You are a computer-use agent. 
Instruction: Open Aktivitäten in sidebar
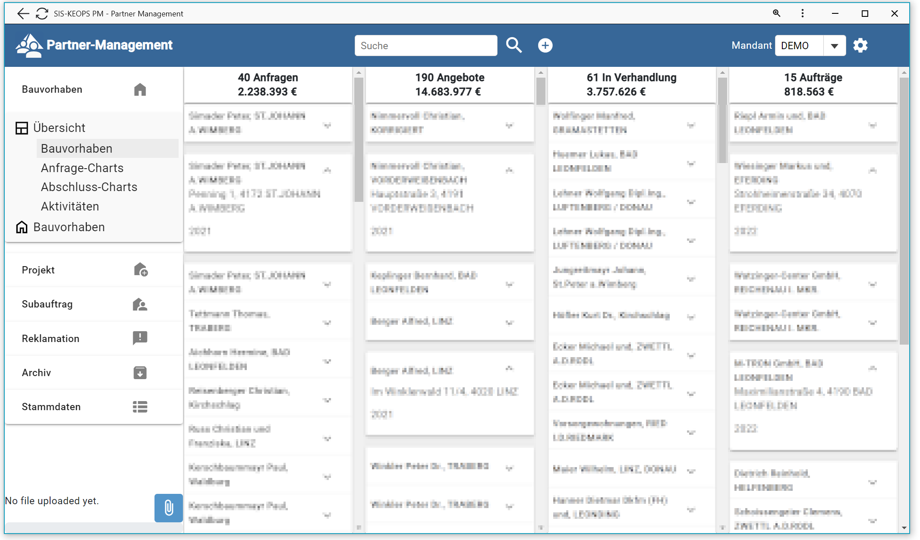coord(70,206)
